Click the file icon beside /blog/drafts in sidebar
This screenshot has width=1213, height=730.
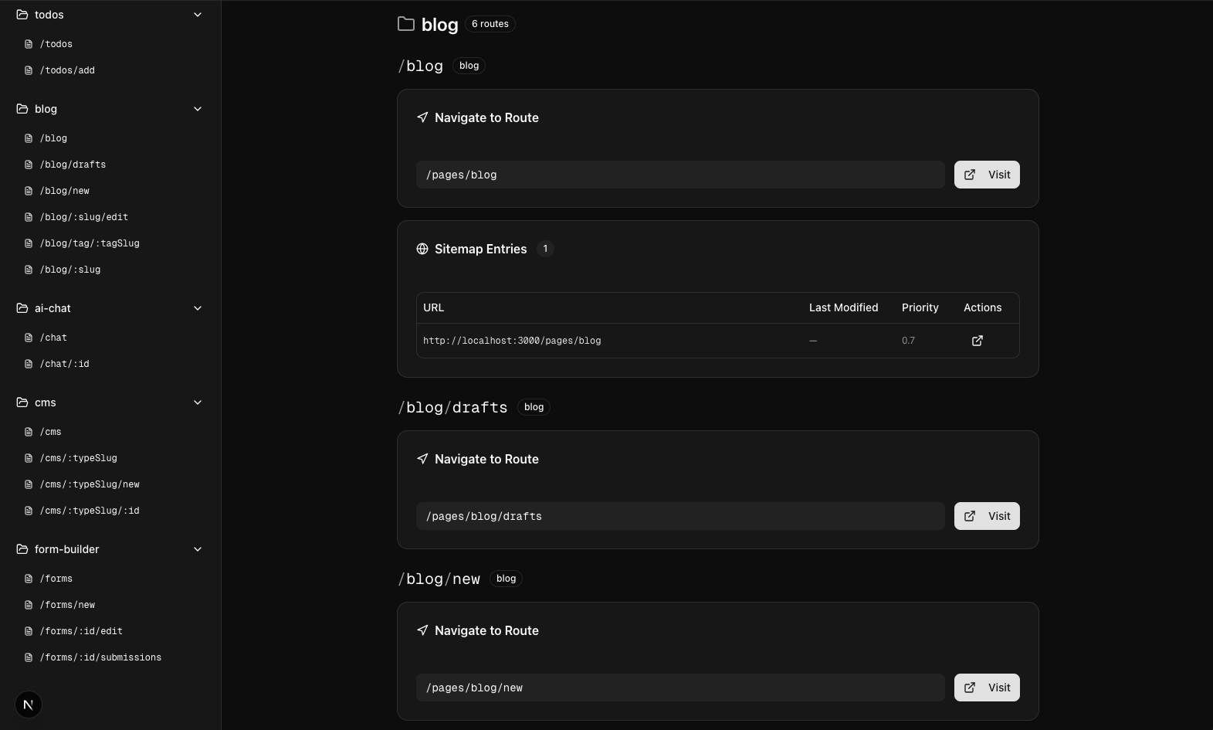point(29,165)
